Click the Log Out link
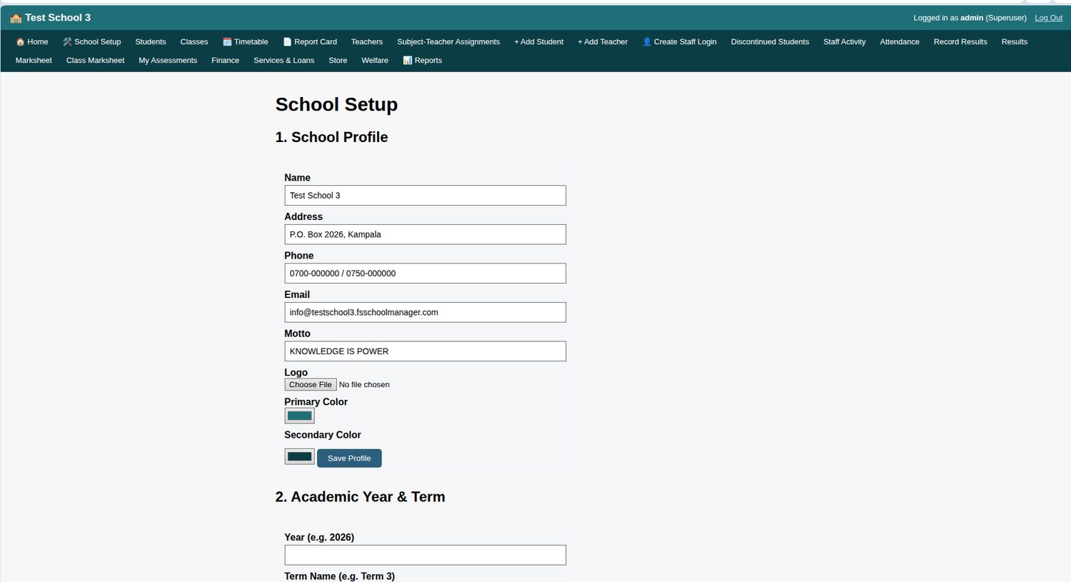1071x582 pixels. coord(1048,18)
